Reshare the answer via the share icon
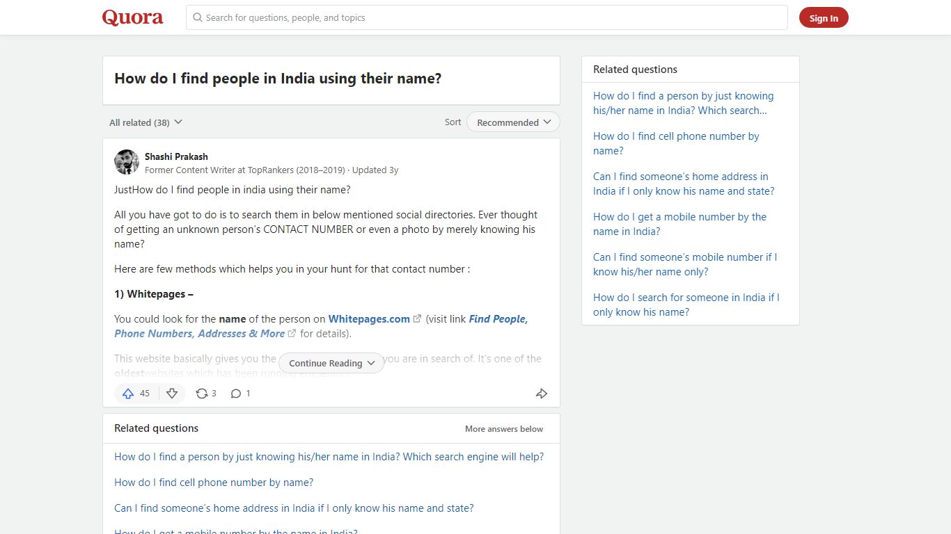This screenshot has width=951, height=534. coord(202,394)
